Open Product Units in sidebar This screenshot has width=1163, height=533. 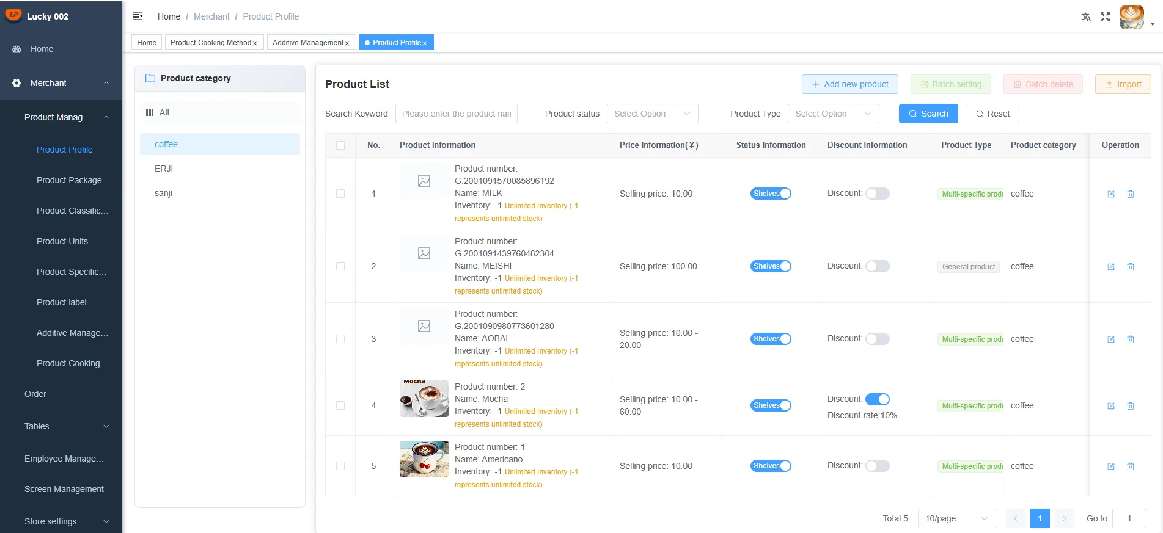click(x=62, y=241)
